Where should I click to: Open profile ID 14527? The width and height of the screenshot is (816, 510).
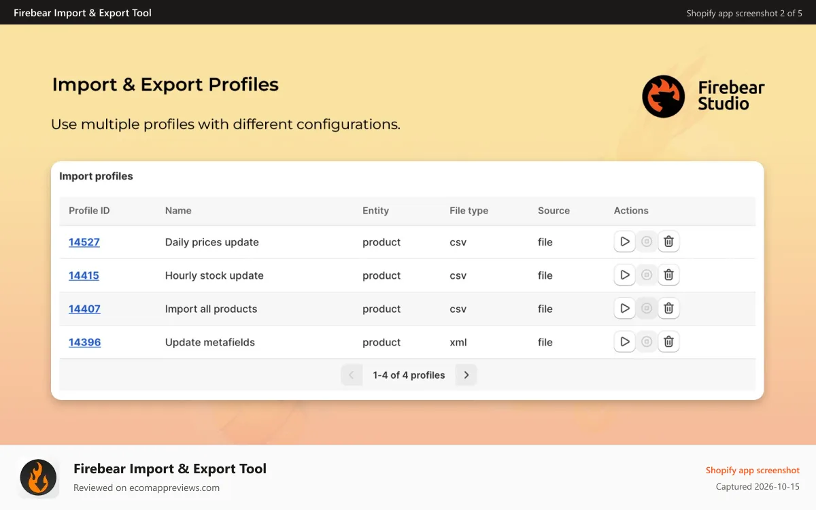coord(84,242)
